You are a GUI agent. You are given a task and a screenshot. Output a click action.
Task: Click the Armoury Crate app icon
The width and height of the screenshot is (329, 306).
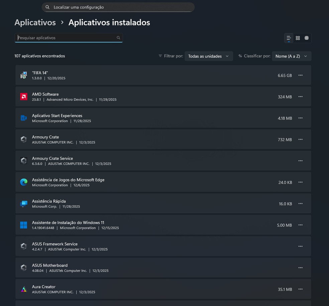23,139
